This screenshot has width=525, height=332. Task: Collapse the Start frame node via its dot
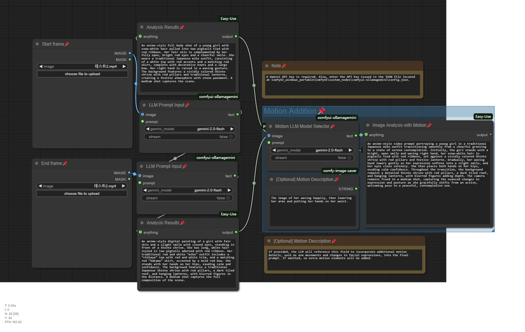click(37, 44)
